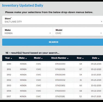Click the Inventory Updated Daily heading
This screenshot has height=102, width=103.
coord(23,5)
